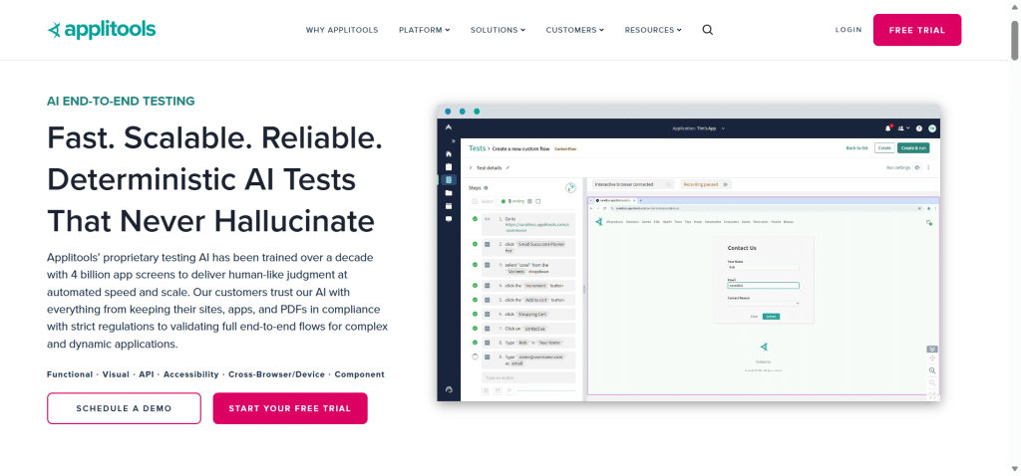Expand the RESOURCES navigation dropdown
The image size is (1021, 476).
point(653,30)
